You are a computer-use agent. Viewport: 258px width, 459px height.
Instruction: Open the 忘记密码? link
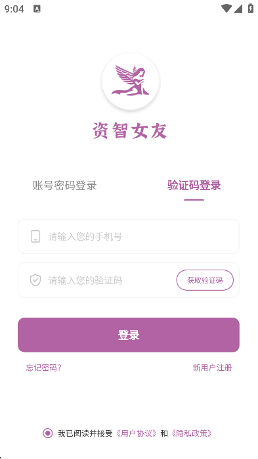click(x=43, y=368)
